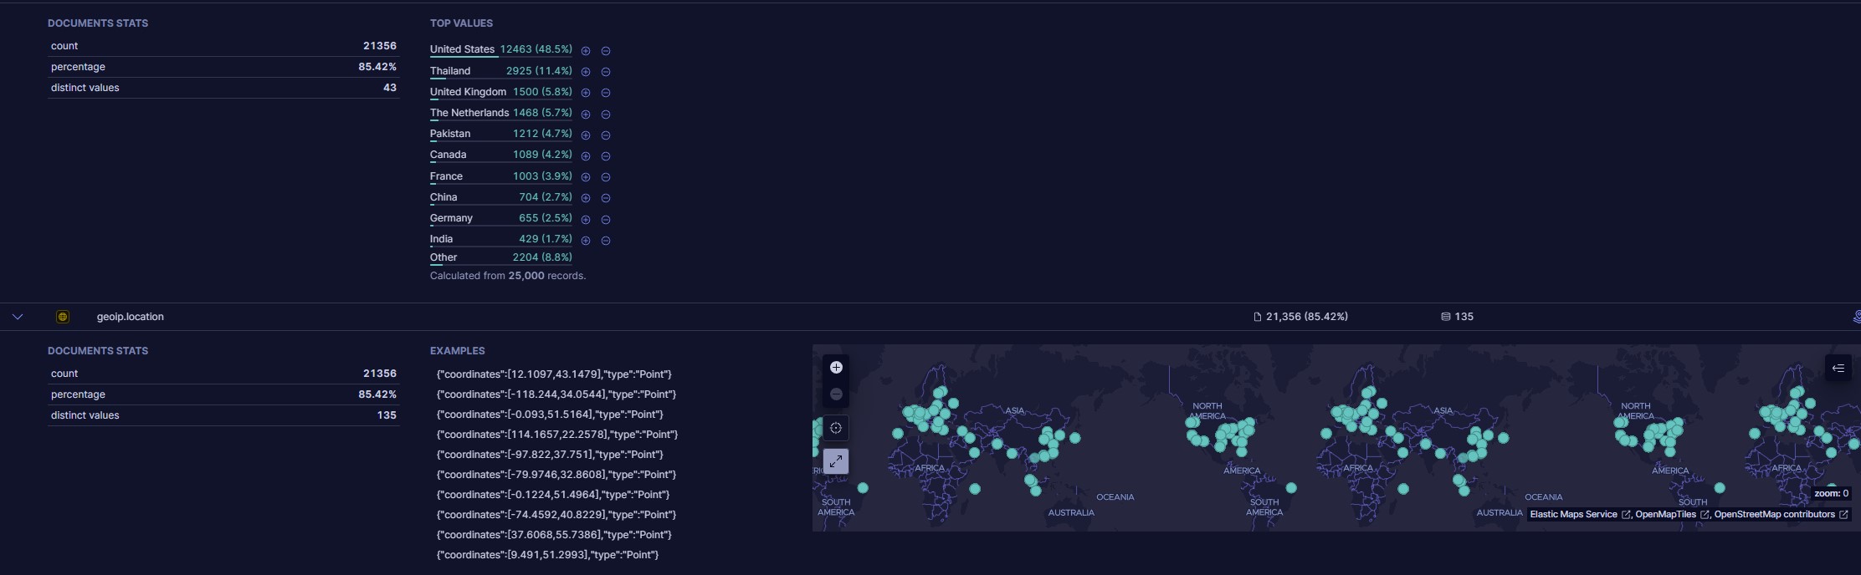Screen dimensions: 1861x575
Task: Filter for China value
Action: click(x=586, y=198)
